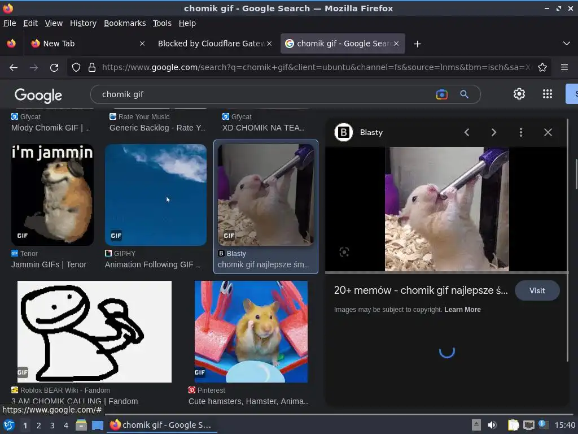This screenshot has height=434, width=578.
Task: Select the hamster drinking Blasty thumbnail
Action: point(266,195)
